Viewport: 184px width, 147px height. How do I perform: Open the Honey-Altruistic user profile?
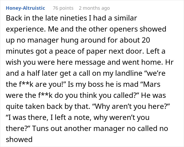point(25,8)
